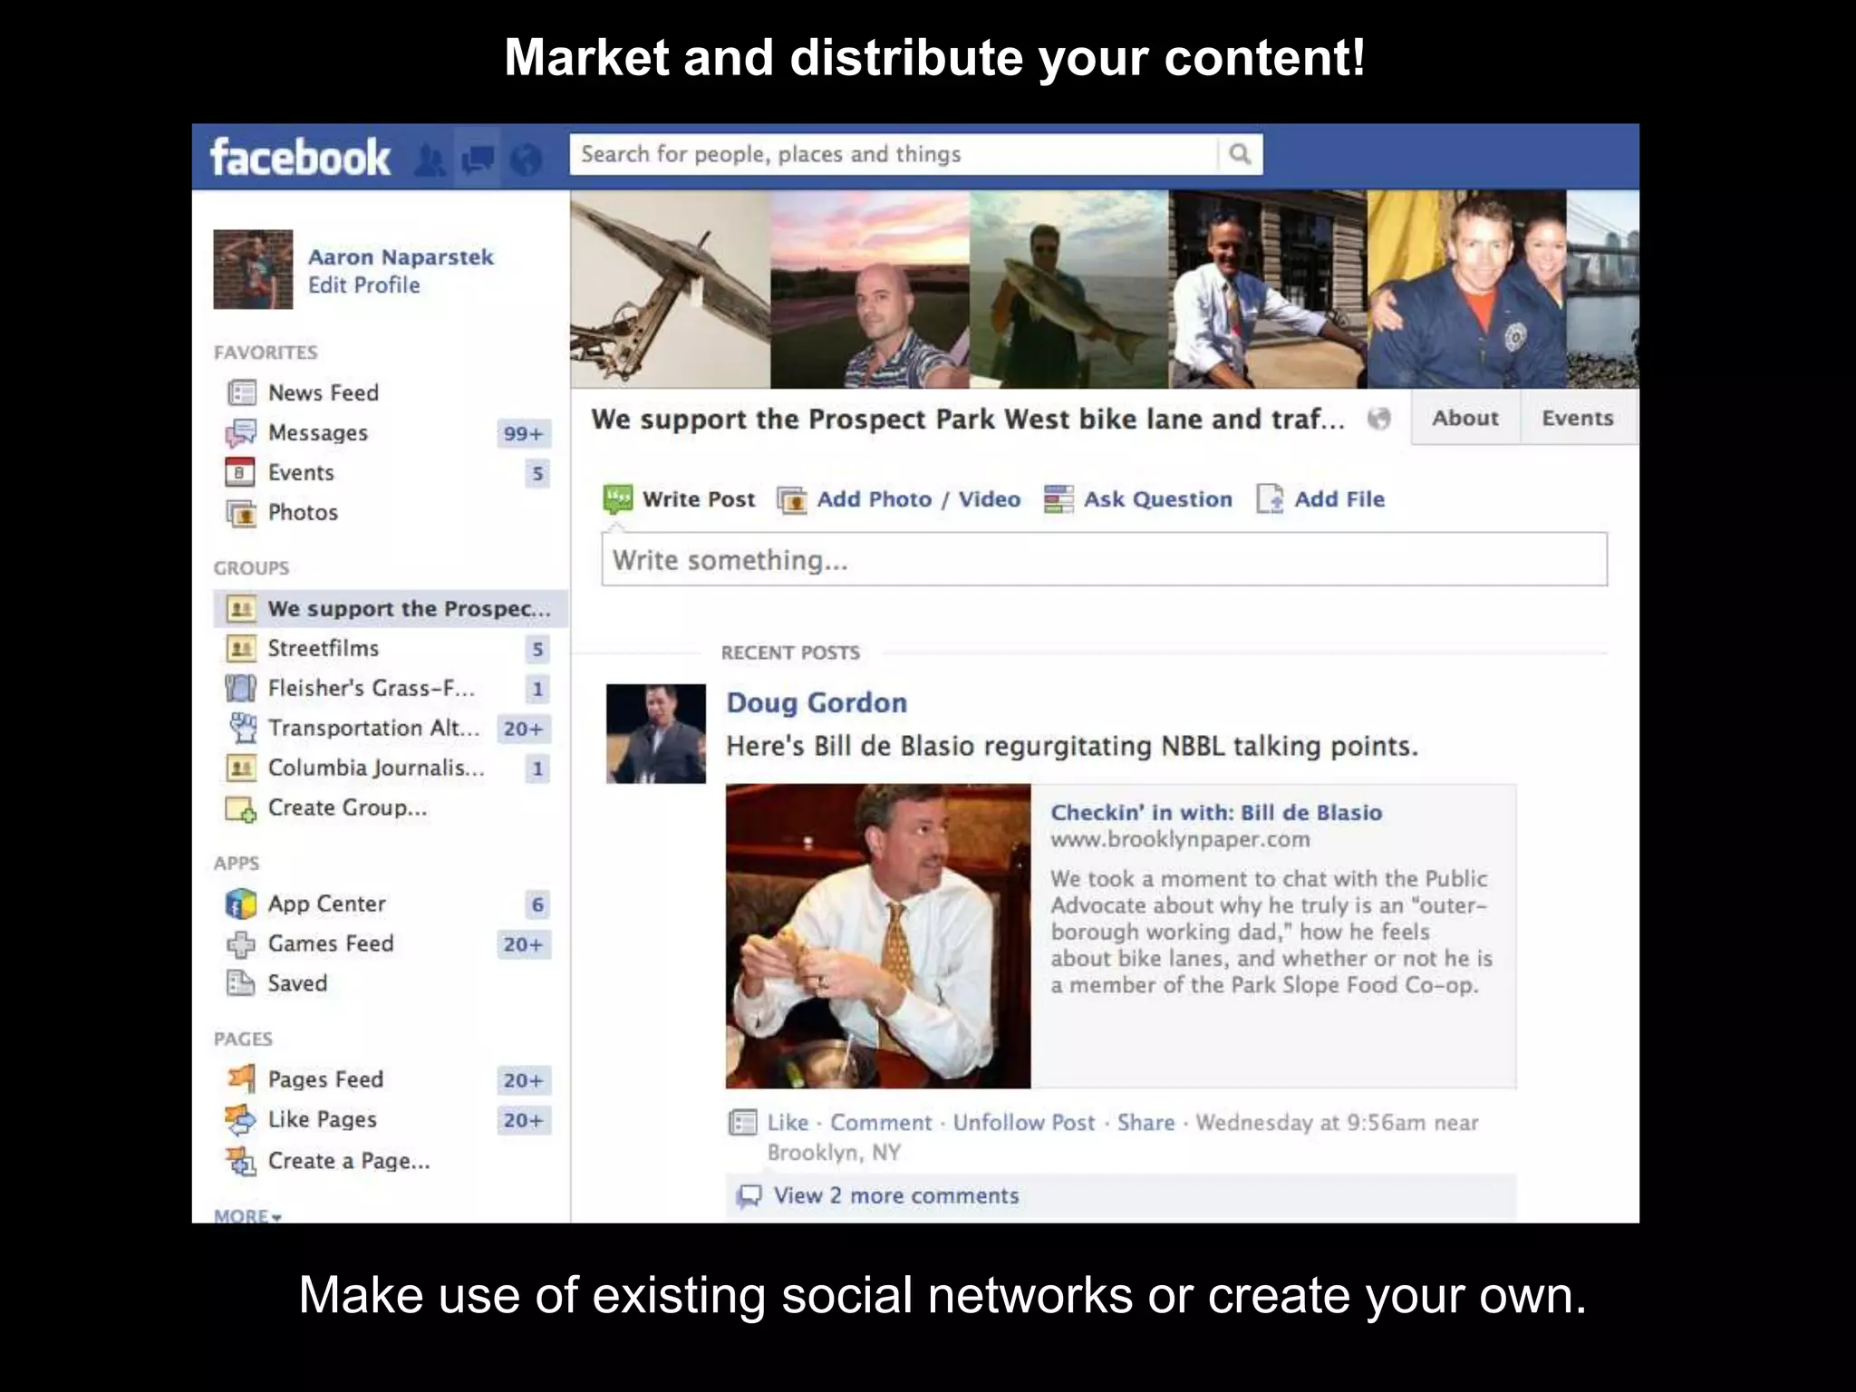1856x1392 pixels.
Task: Click the Create a Page icon
Action: pyautogui.click(x=241, y=1161)
